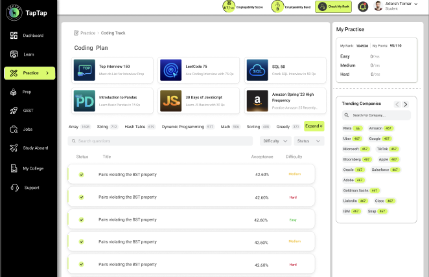Open the SQL 50 plan icon
The height and width of the screenshot is (277, 429).
tap(257, 70)
